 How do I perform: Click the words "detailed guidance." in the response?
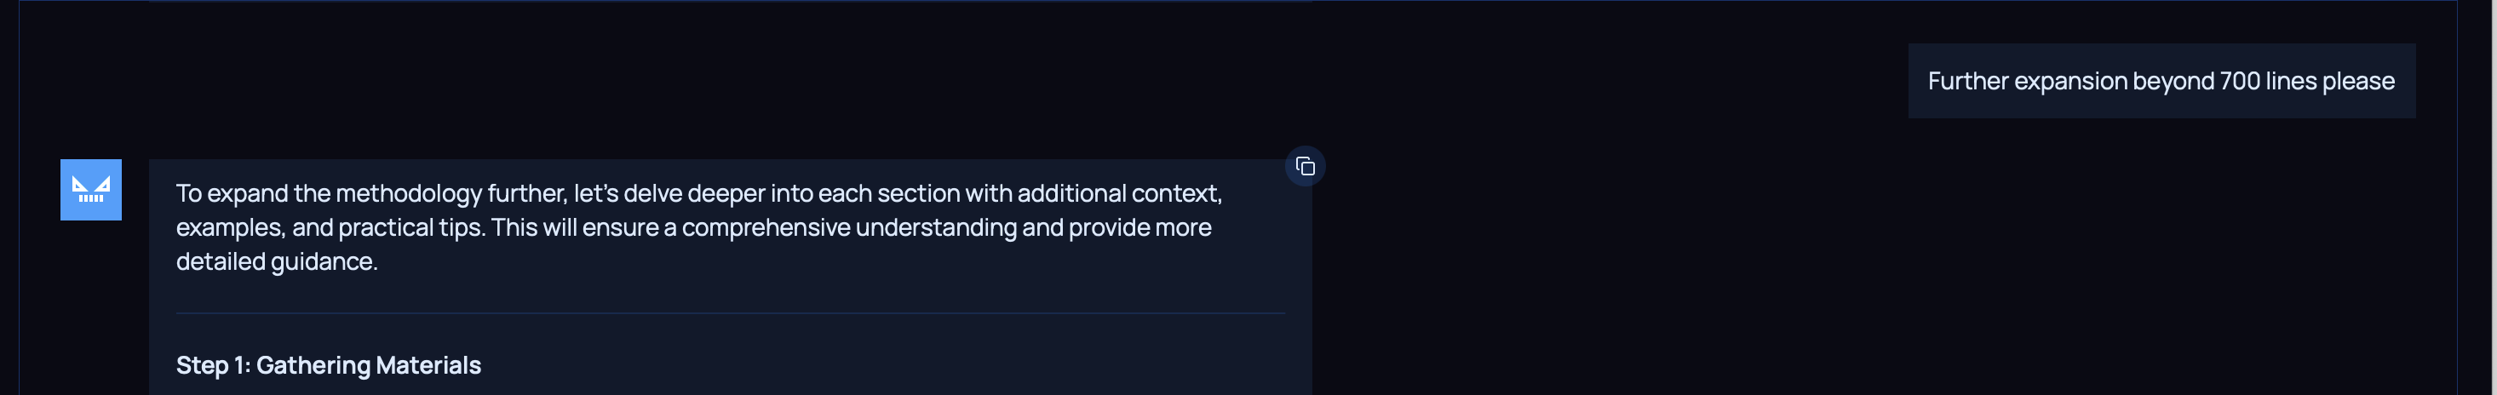point(276,261)
